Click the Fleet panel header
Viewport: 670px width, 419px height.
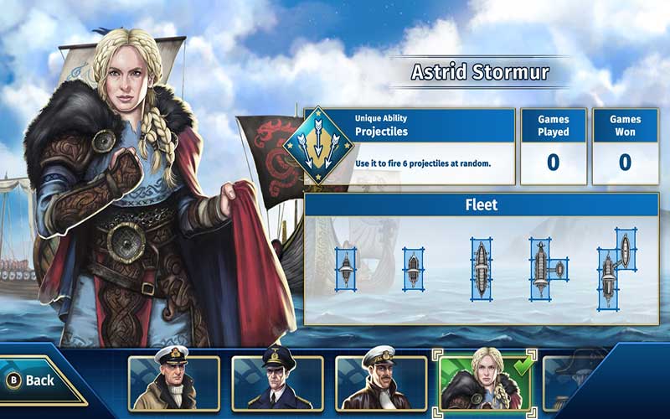[x=482, y=204]
